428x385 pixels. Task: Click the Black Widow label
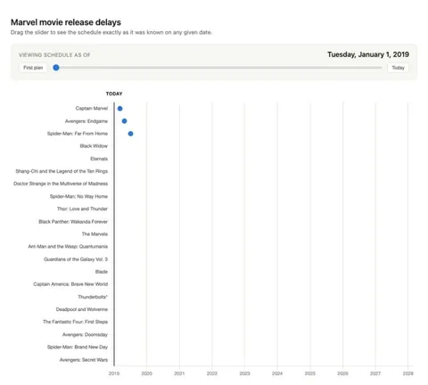tap(94, 146)
